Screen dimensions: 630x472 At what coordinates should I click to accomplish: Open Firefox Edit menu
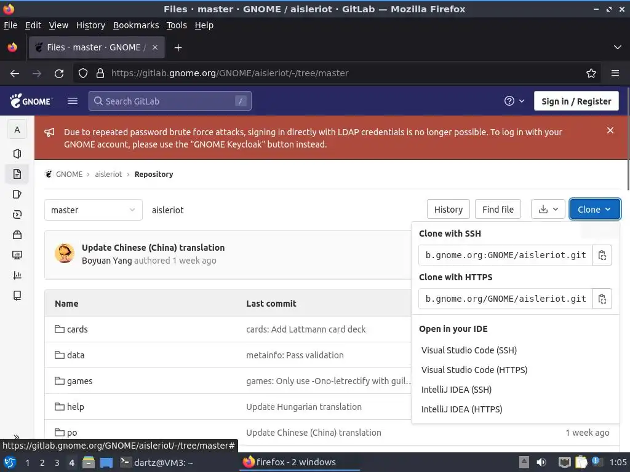[33, 25]
